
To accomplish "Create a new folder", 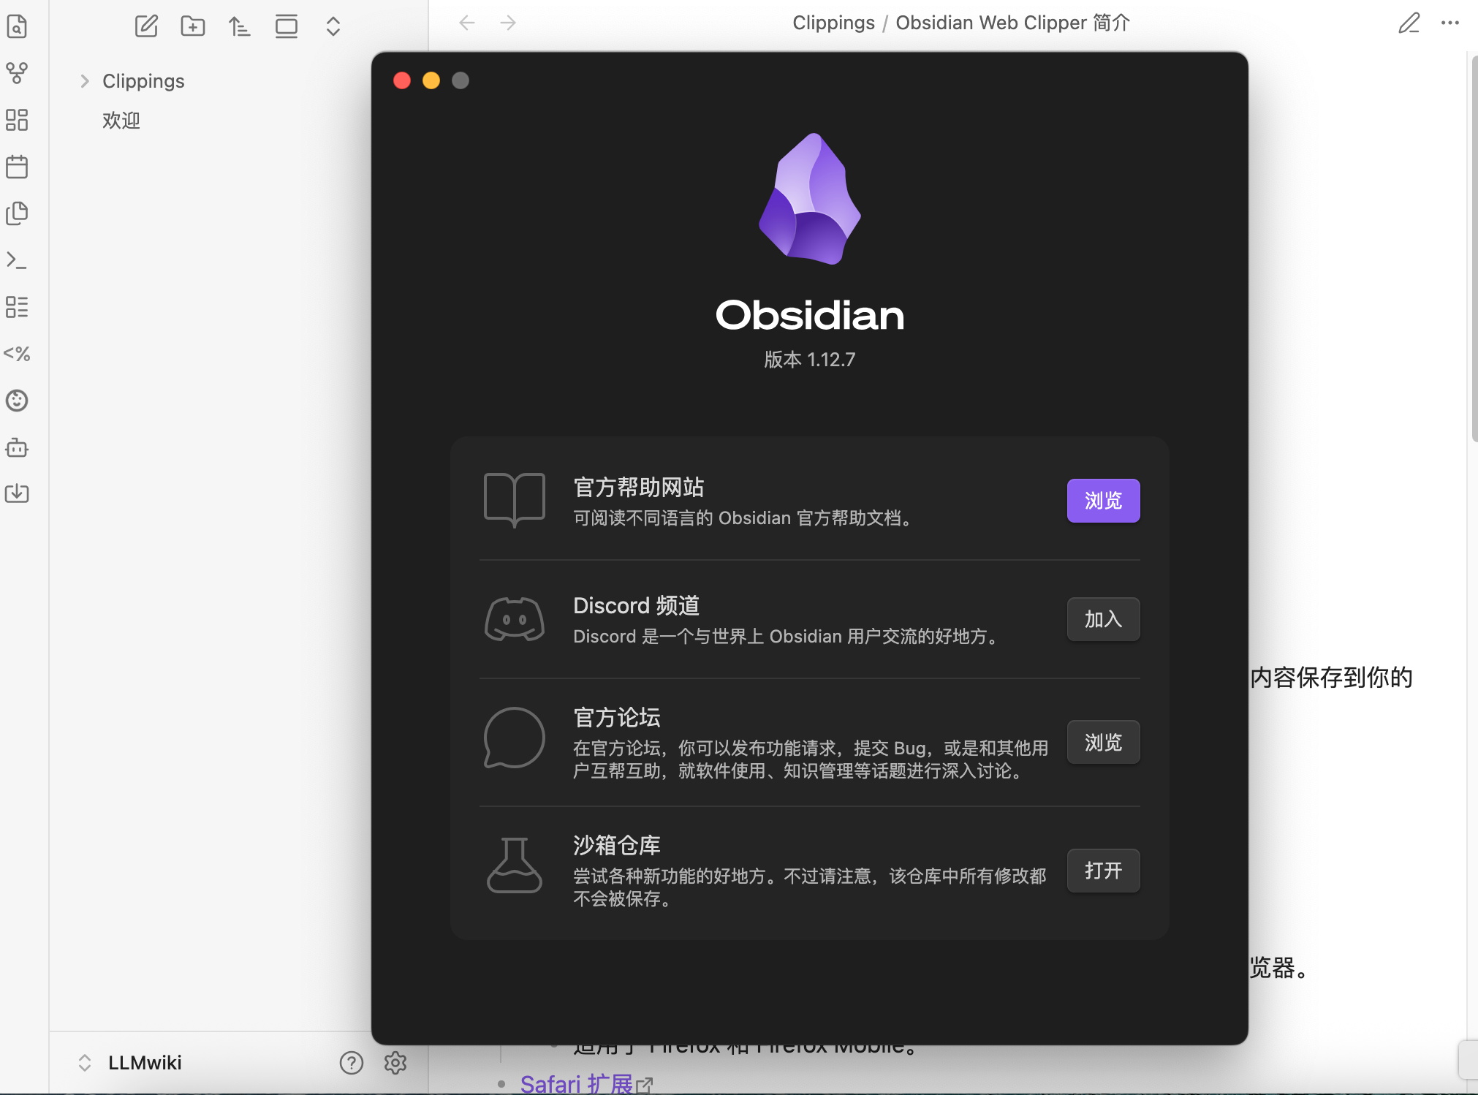I will [x=193, y=26].
